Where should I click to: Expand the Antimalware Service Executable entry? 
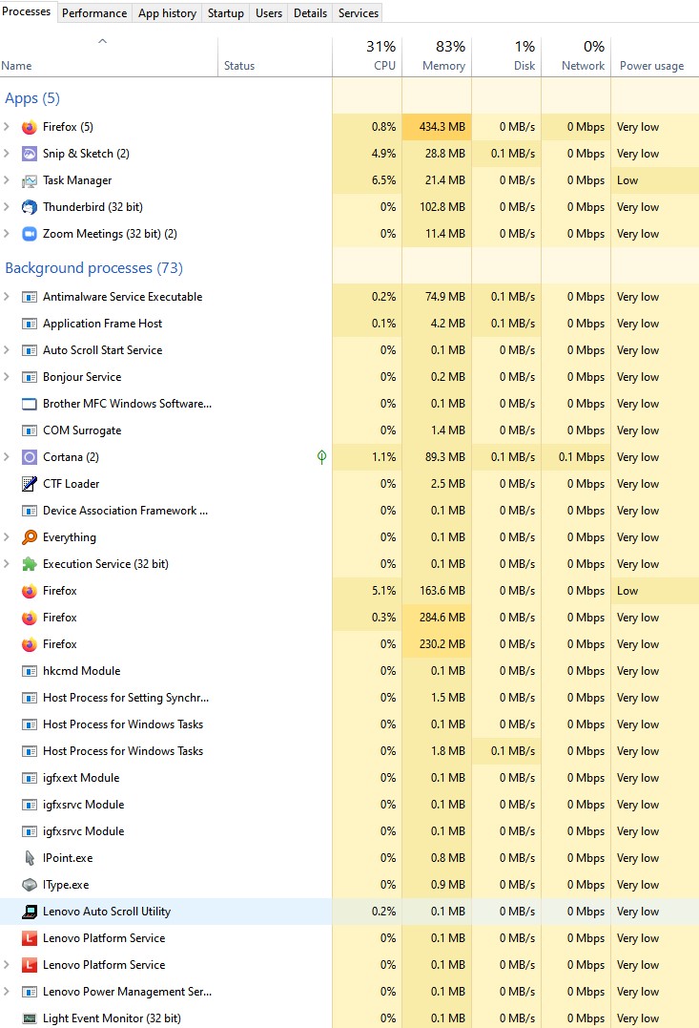tap(8, 297)
